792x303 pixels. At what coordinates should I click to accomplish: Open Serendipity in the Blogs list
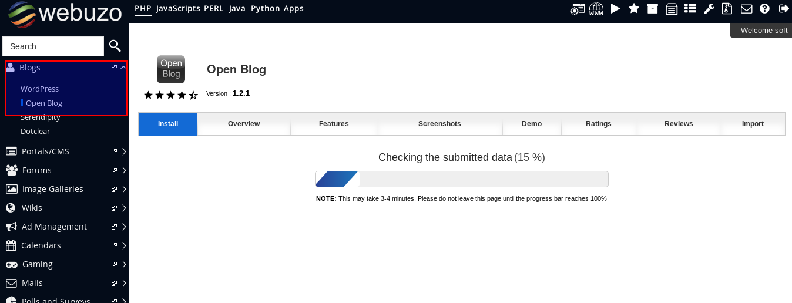pyautogui.click(x=41, y=117)
